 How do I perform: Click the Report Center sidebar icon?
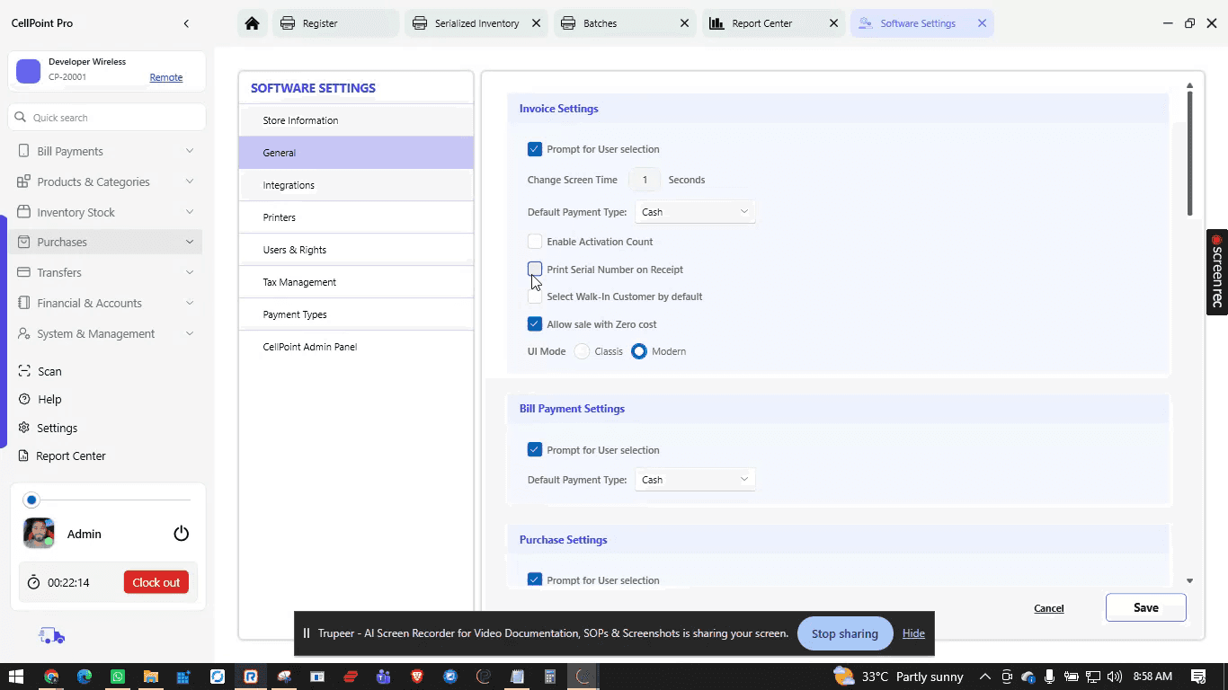click(x=24, y=456)
